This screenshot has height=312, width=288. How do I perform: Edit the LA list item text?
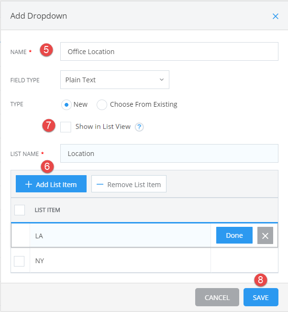121,235
